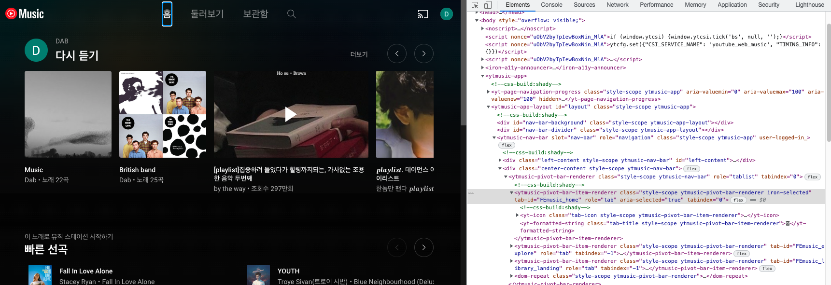Select the nav-bar-background div line

615,122
